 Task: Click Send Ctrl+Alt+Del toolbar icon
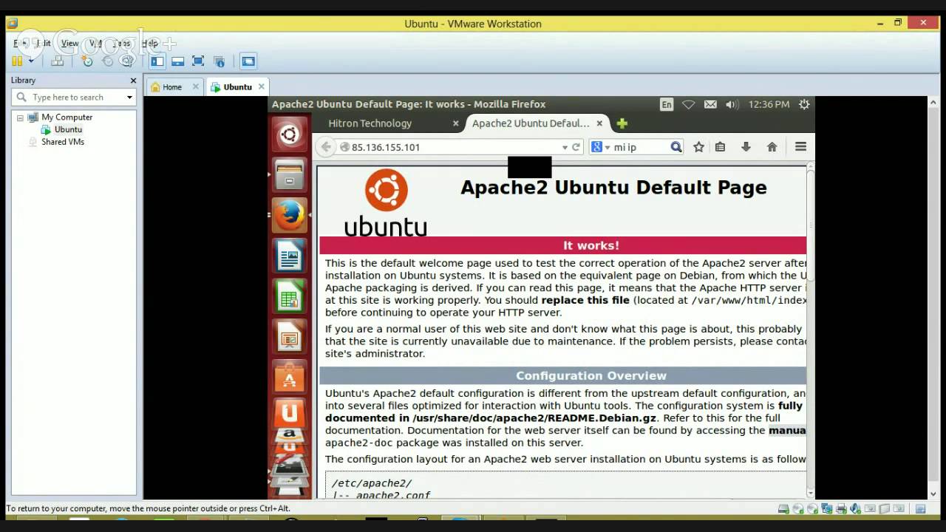[57, 61]
